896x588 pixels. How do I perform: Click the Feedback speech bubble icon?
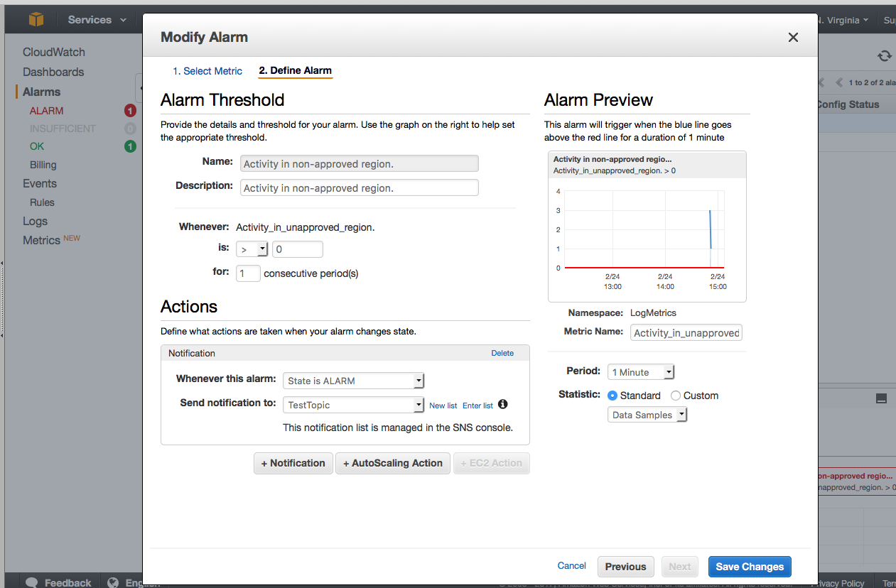[x=31, y=582]
